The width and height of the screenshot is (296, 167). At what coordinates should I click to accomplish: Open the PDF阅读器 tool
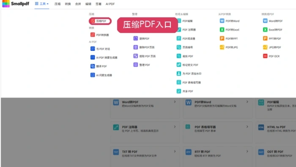(x=186, y=38)
